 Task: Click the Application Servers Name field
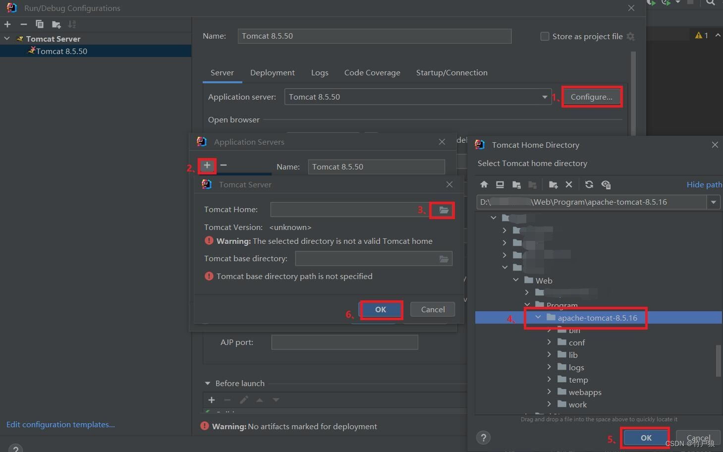[377, 167]
